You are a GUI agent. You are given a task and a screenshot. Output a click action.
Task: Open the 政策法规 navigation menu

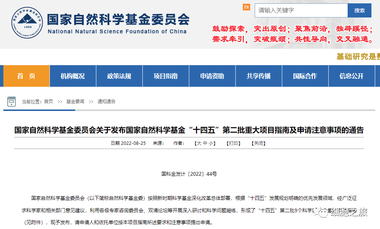coord(119,76)
